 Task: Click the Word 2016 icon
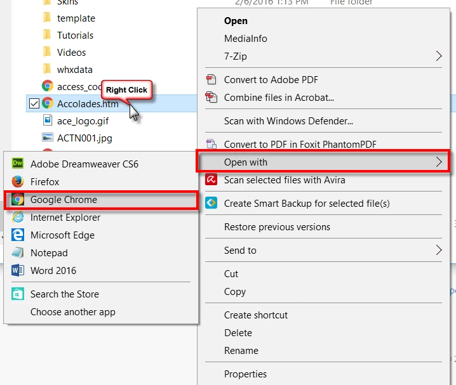[x=17, y=270]
